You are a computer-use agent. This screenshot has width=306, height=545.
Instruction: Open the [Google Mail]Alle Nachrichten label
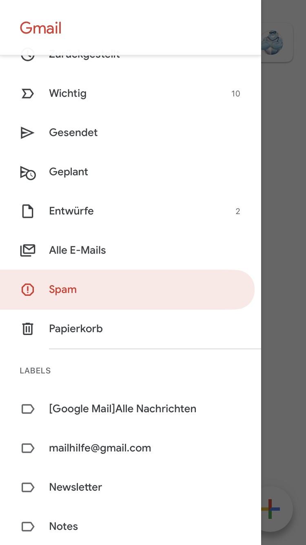tap(122, 409)
